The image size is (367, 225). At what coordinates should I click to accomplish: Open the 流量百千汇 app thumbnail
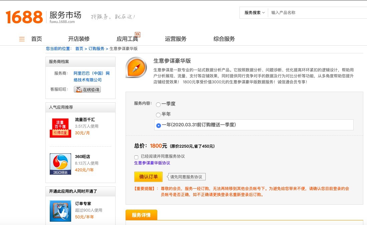tap(60, 128)
